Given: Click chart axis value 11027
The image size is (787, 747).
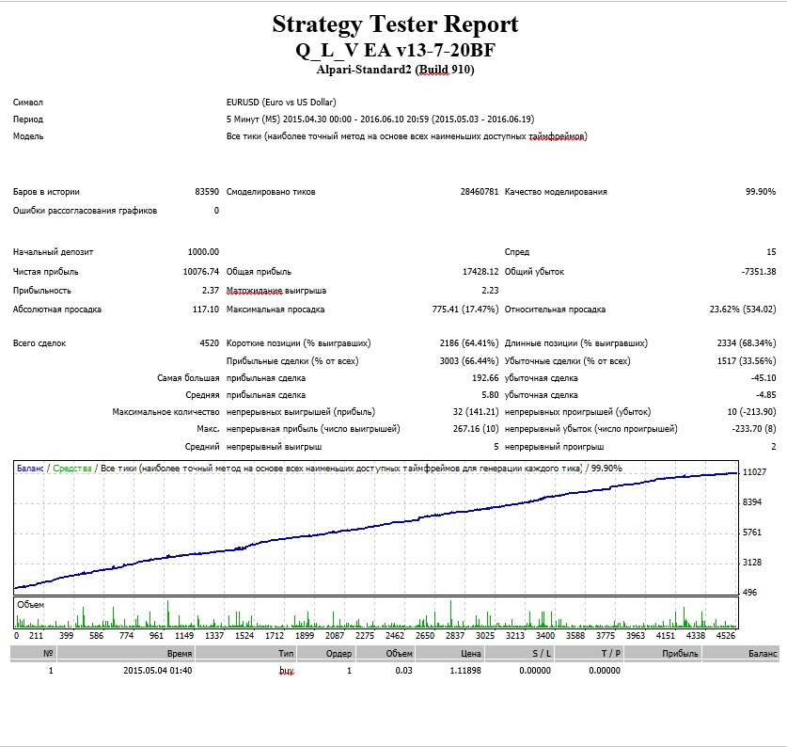Looking at the screenshot, I should pos(754,472).
